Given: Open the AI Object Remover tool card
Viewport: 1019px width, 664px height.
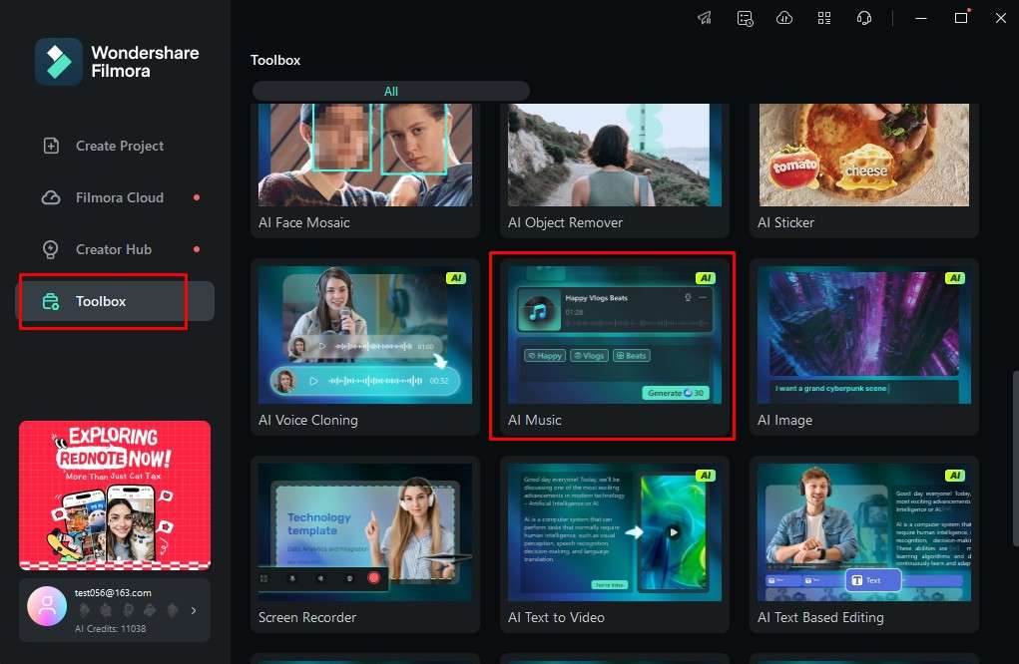Looking at the screenshot, I should pyautogui.click(x=615, y=170).
